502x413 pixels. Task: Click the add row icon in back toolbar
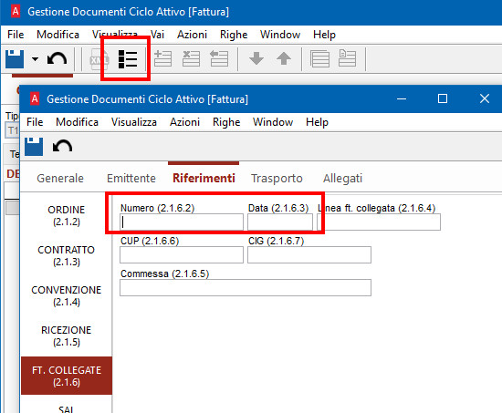162,58
